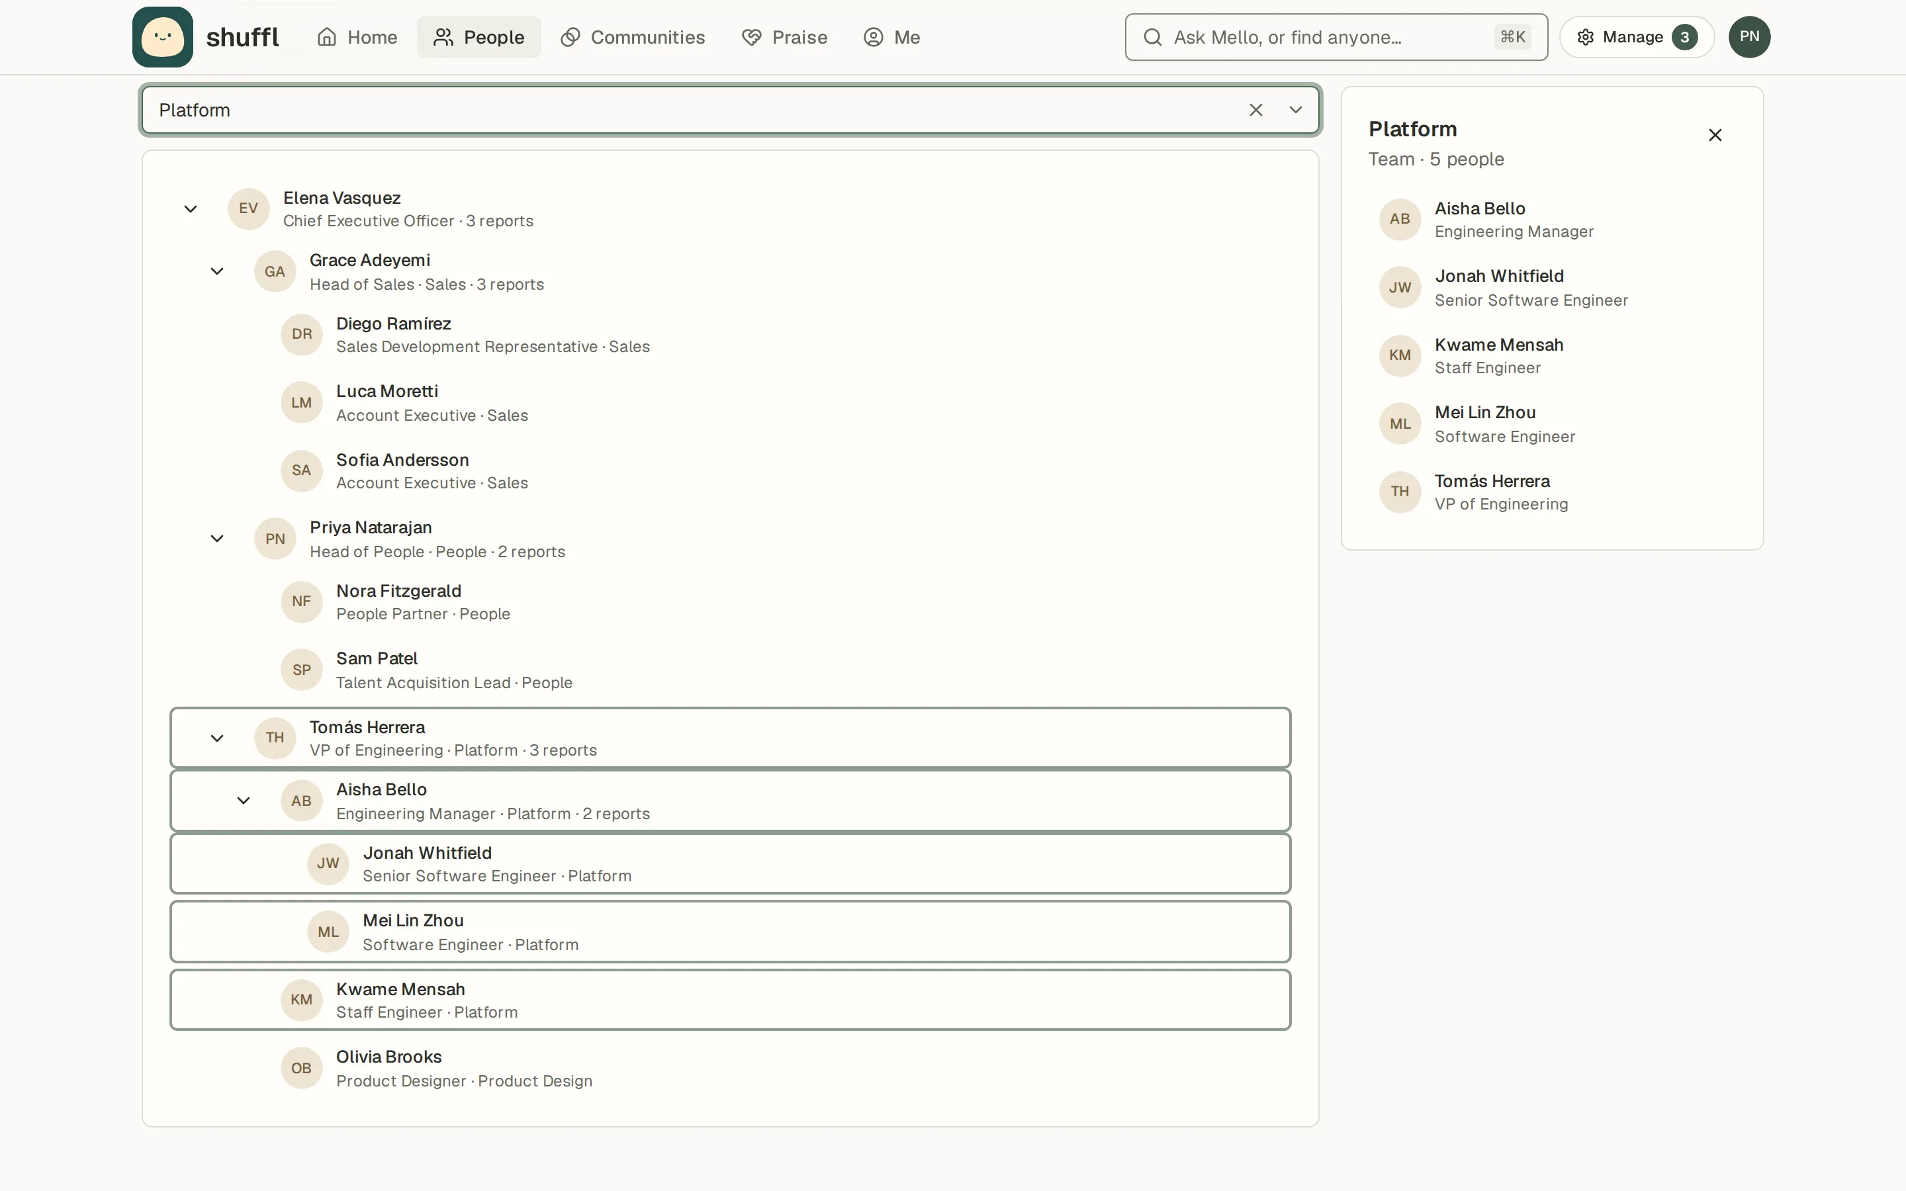Click the gear icon in Manage
The image size is (1906, 1191).
point(1586,37)
